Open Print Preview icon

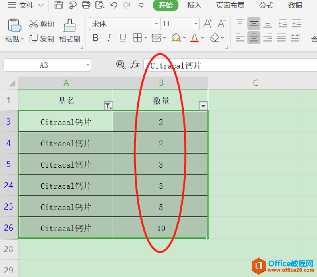pyautogui.click(x=100, y=5)
